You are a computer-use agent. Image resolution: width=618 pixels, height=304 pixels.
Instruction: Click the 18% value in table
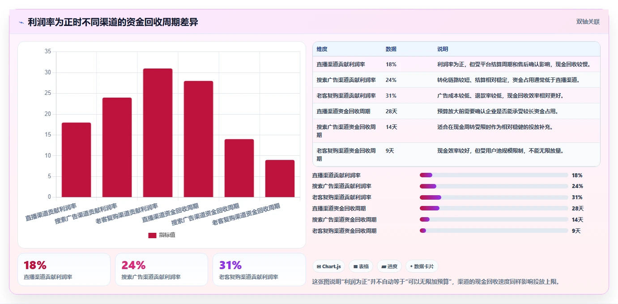tap(391, 64)
